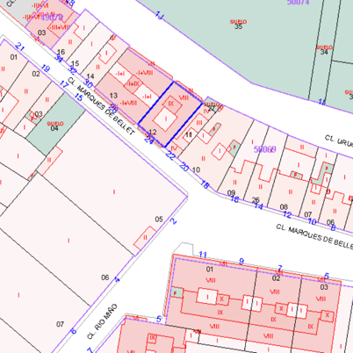This screenshot has width=353, height=353.
Task: Click the CL. RIO MIÑO street label
Action: point(103,321)
